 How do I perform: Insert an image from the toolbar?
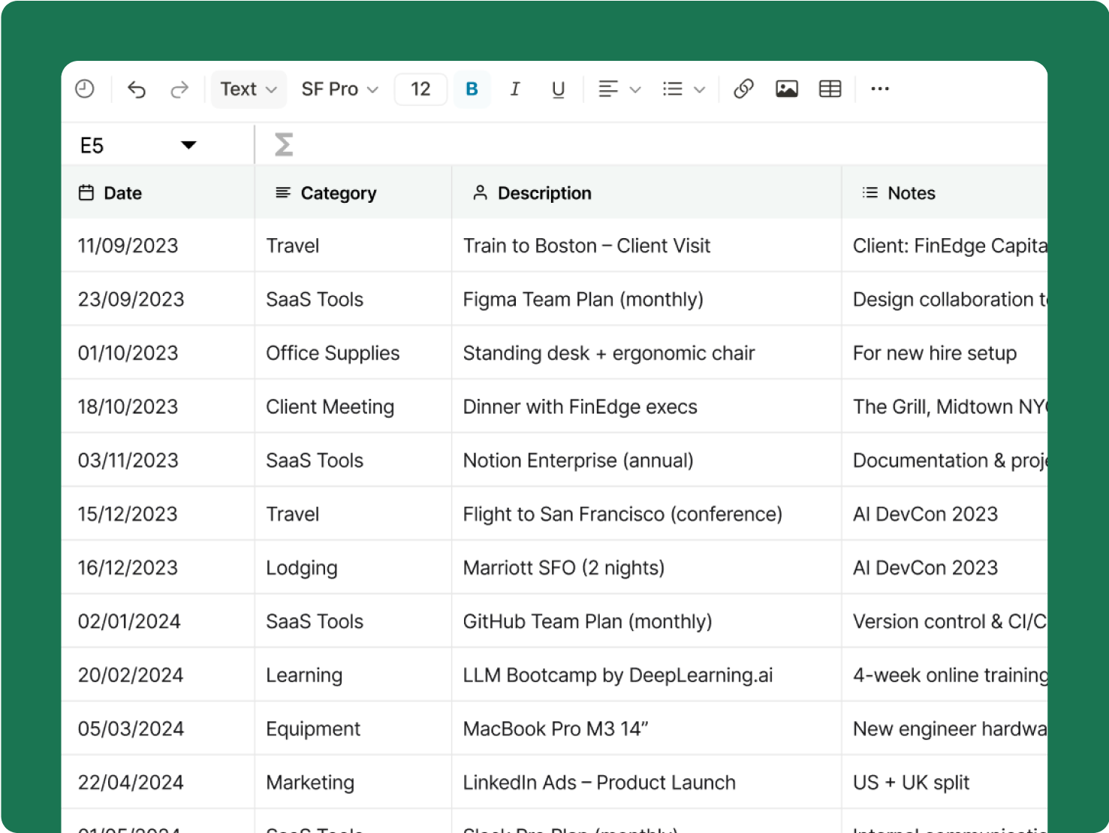tap(787, 89)
